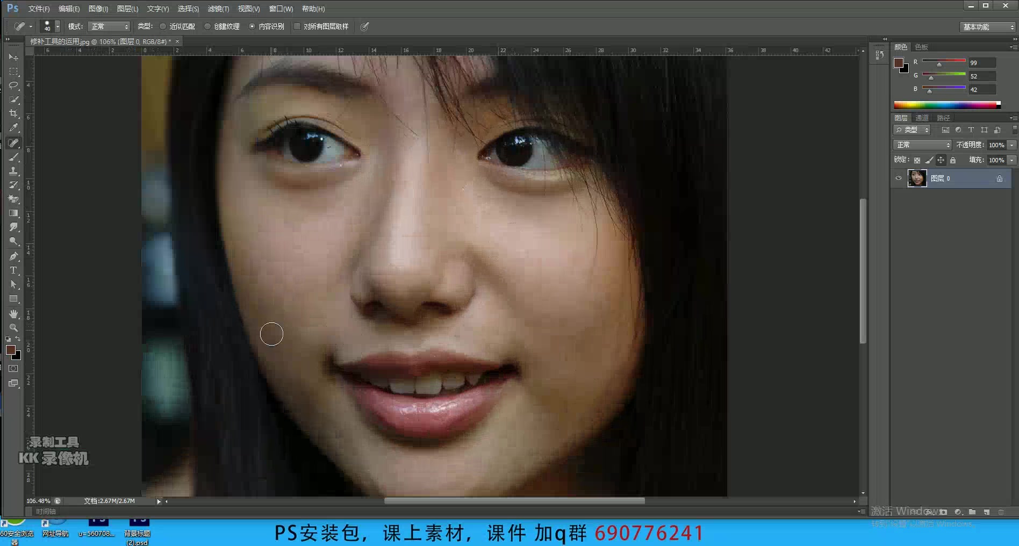Reset to default foreground and background colors

[x=8, y=339]
